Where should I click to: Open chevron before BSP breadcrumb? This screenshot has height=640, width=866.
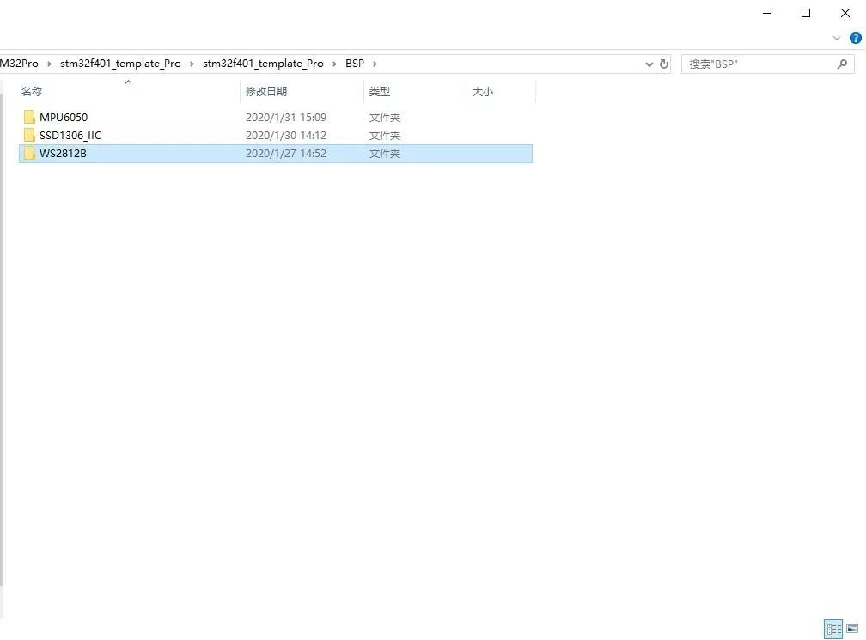coord(334,64)
